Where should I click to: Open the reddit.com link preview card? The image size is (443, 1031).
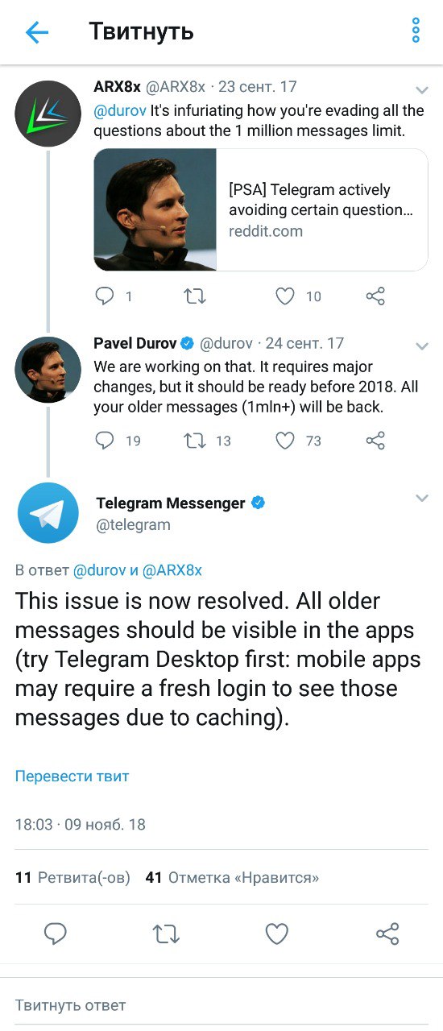[261, 209]
